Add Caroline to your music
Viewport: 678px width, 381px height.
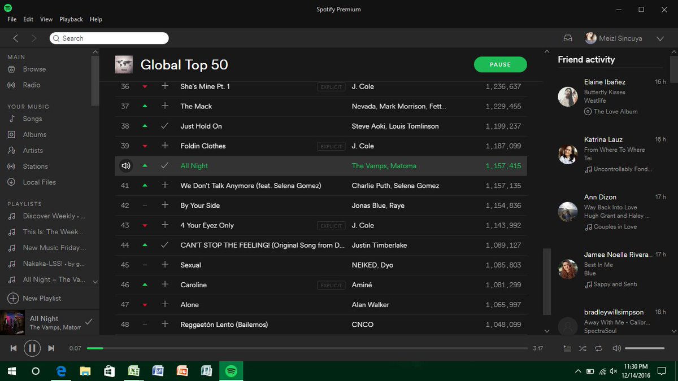[165, 284]
